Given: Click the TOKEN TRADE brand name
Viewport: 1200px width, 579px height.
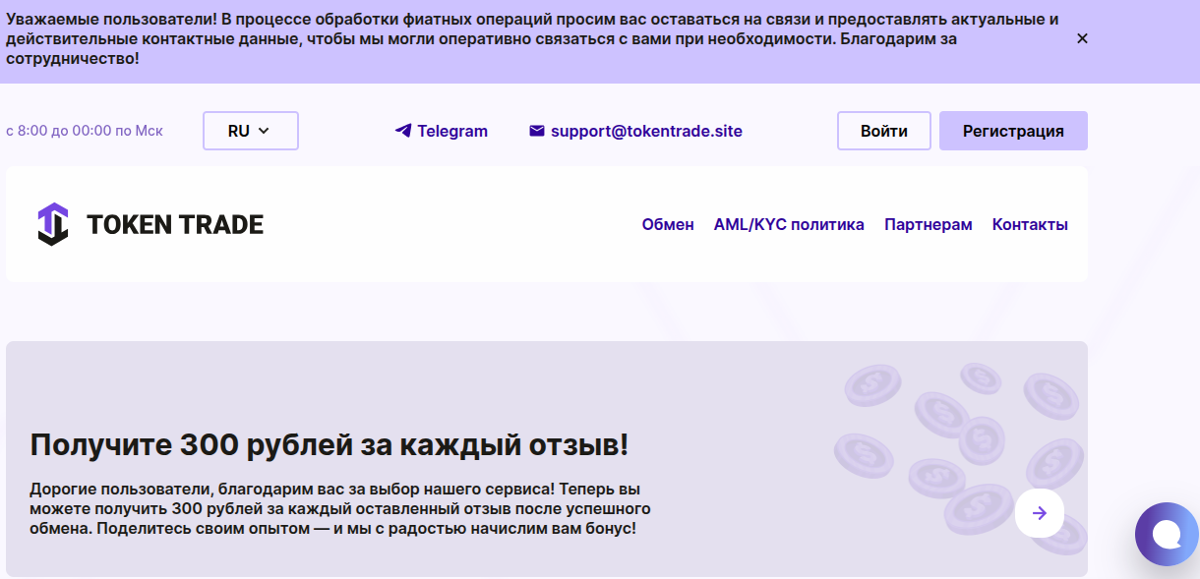Looking at the screenshot, I should pos(175,225).
